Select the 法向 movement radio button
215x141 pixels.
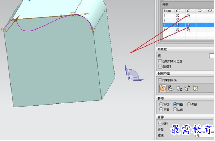click(175, 110)
